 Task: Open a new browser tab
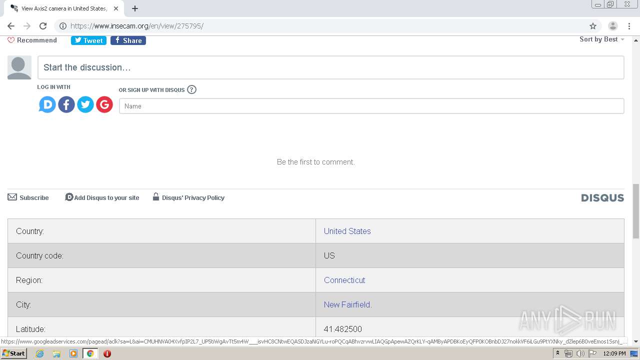(135, 8)
